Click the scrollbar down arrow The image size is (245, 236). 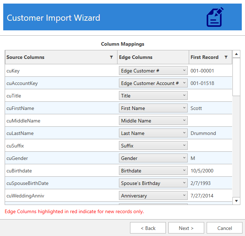coord(236,201)
